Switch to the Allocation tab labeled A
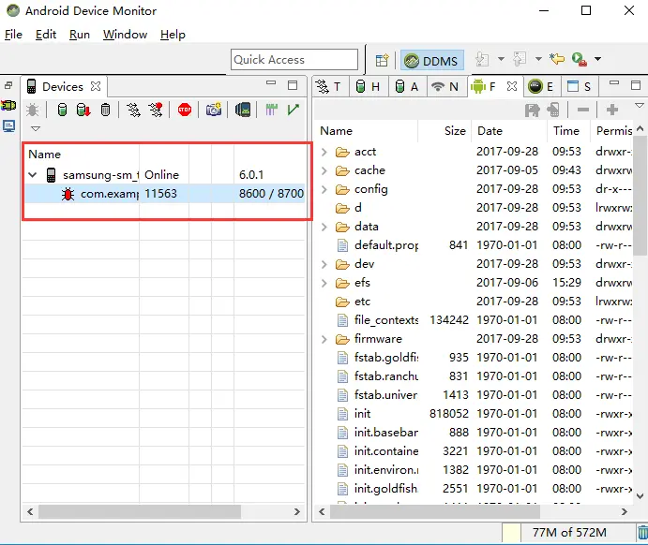This screenshot has width=648, height=545. [407, 87]
